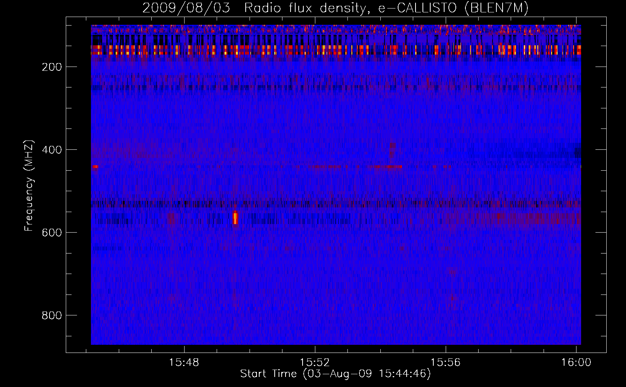626x387 pixels.
Task: Click the 800 frequency tick label
Action: point(52,315)
